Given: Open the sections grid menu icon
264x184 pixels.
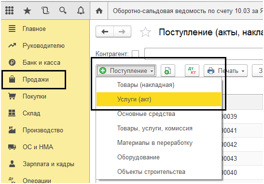Looking at the screenshot, I should (x=10, y=11).
